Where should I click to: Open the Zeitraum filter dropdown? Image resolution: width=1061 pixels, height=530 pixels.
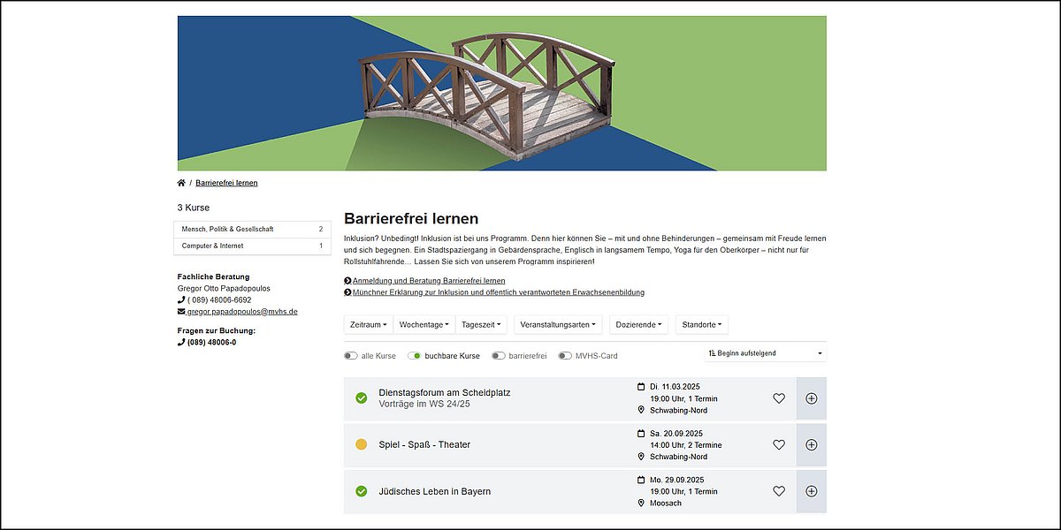pyautogui.click(x=367, y=324)
